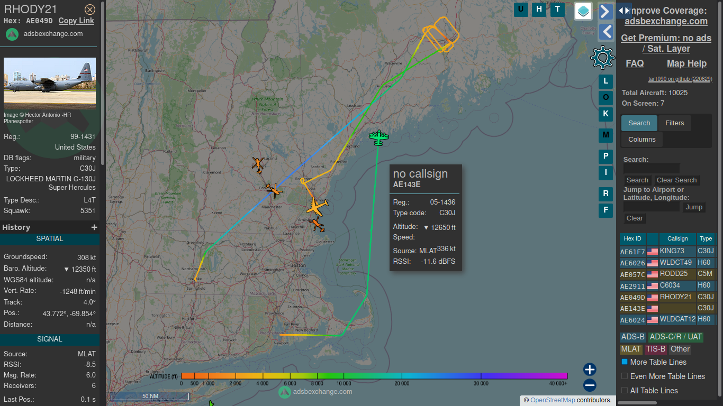The height and width of the screenshot is (406, 723).
Task: Click the Other legend swatch
Action: tap(680, 349)
